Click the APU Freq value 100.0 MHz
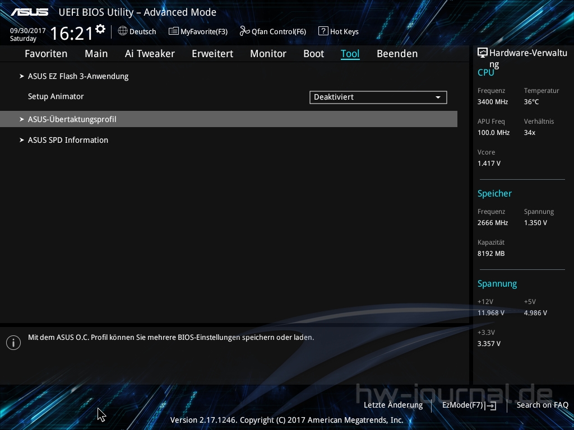The height and width of the screenshot is (430, 574). (493, 133)
